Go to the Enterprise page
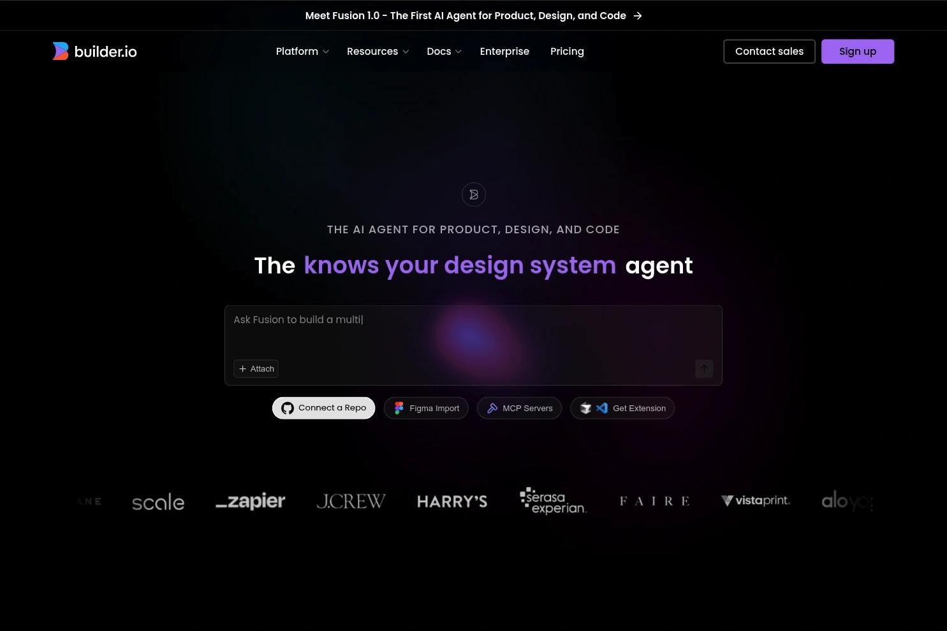Viewport: 947px width, 631px height. click(504, 51)
